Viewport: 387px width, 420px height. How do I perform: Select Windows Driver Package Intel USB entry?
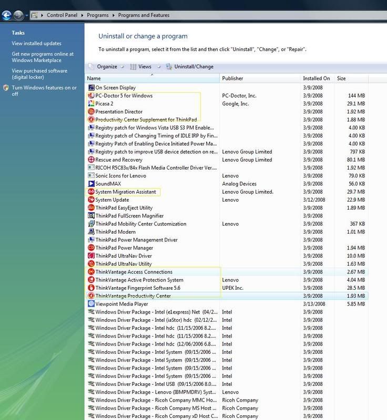[227, 384]
